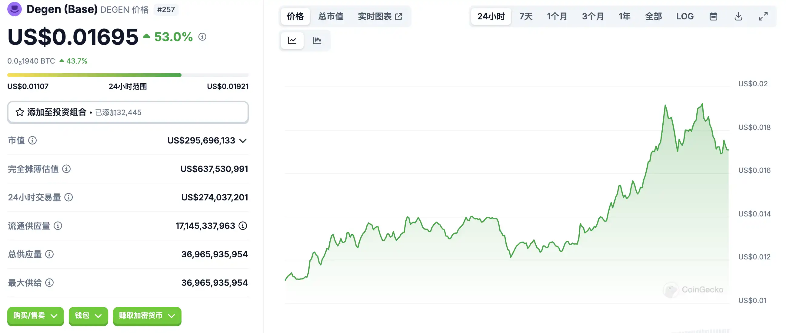Select the 7天 time range
The height and width of the screenshot is (333, 786).
tap(526, 16)
